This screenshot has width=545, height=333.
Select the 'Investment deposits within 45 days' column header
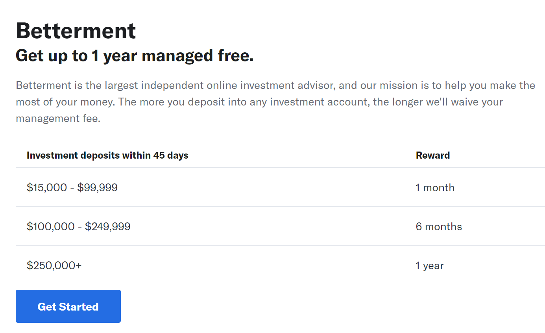click(107, 155)
